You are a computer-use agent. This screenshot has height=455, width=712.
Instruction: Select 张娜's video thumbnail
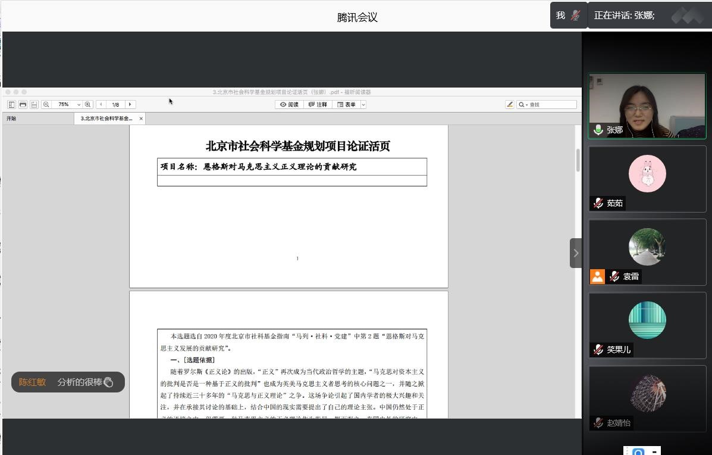click(x=647, y=106)
